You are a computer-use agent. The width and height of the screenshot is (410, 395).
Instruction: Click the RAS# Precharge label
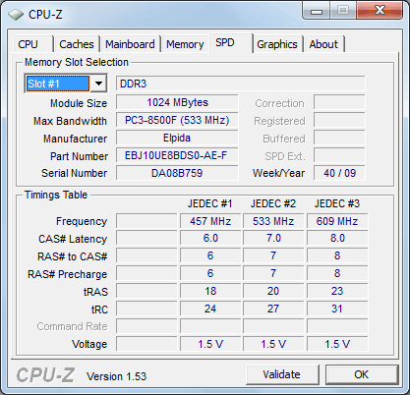pyautogui.click(x=68, y=274)
